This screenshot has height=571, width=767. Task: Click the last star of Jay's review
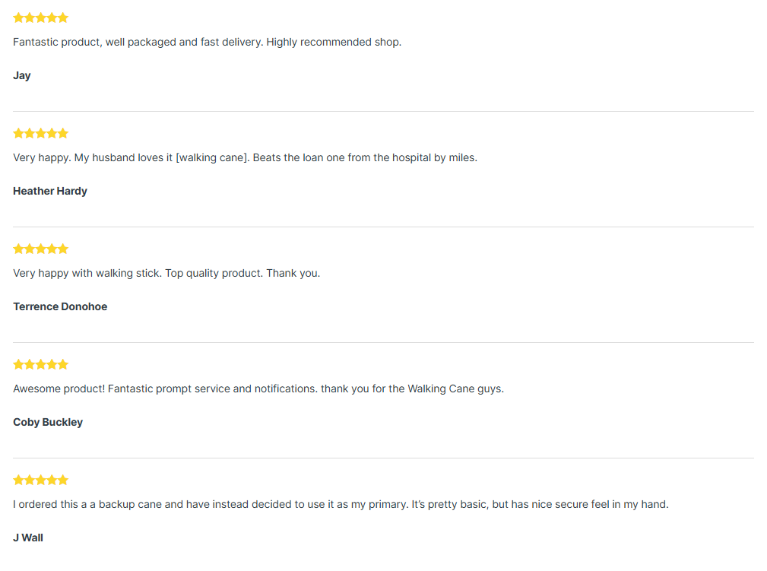[63, 17]
